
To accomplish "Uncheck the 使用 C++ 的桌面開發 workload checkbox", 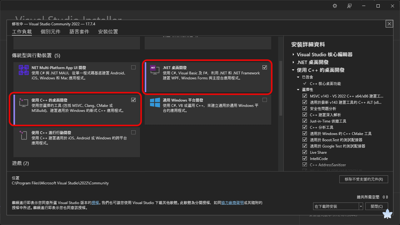I will tap(133, 100).
